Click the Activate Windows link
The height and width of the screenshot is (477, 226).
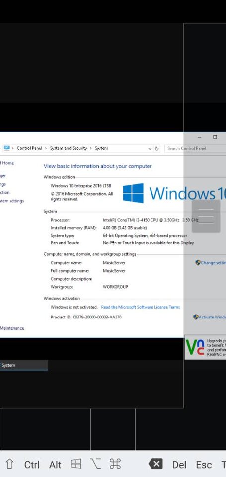pyautogui.click(x=212, y=317)
